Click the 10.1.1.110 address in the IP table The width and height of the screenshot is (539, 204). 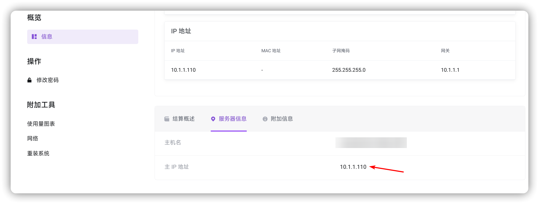(x=183, y=70)
